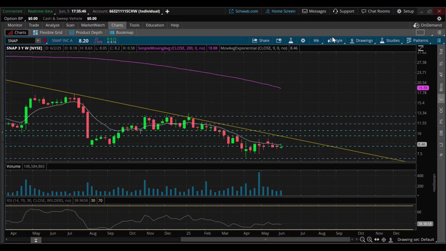This screenshot has width=446, height=251.
Task: Zoom in the chart with magnifier plus
Action: pyautogui.click(x=369, y=240)
